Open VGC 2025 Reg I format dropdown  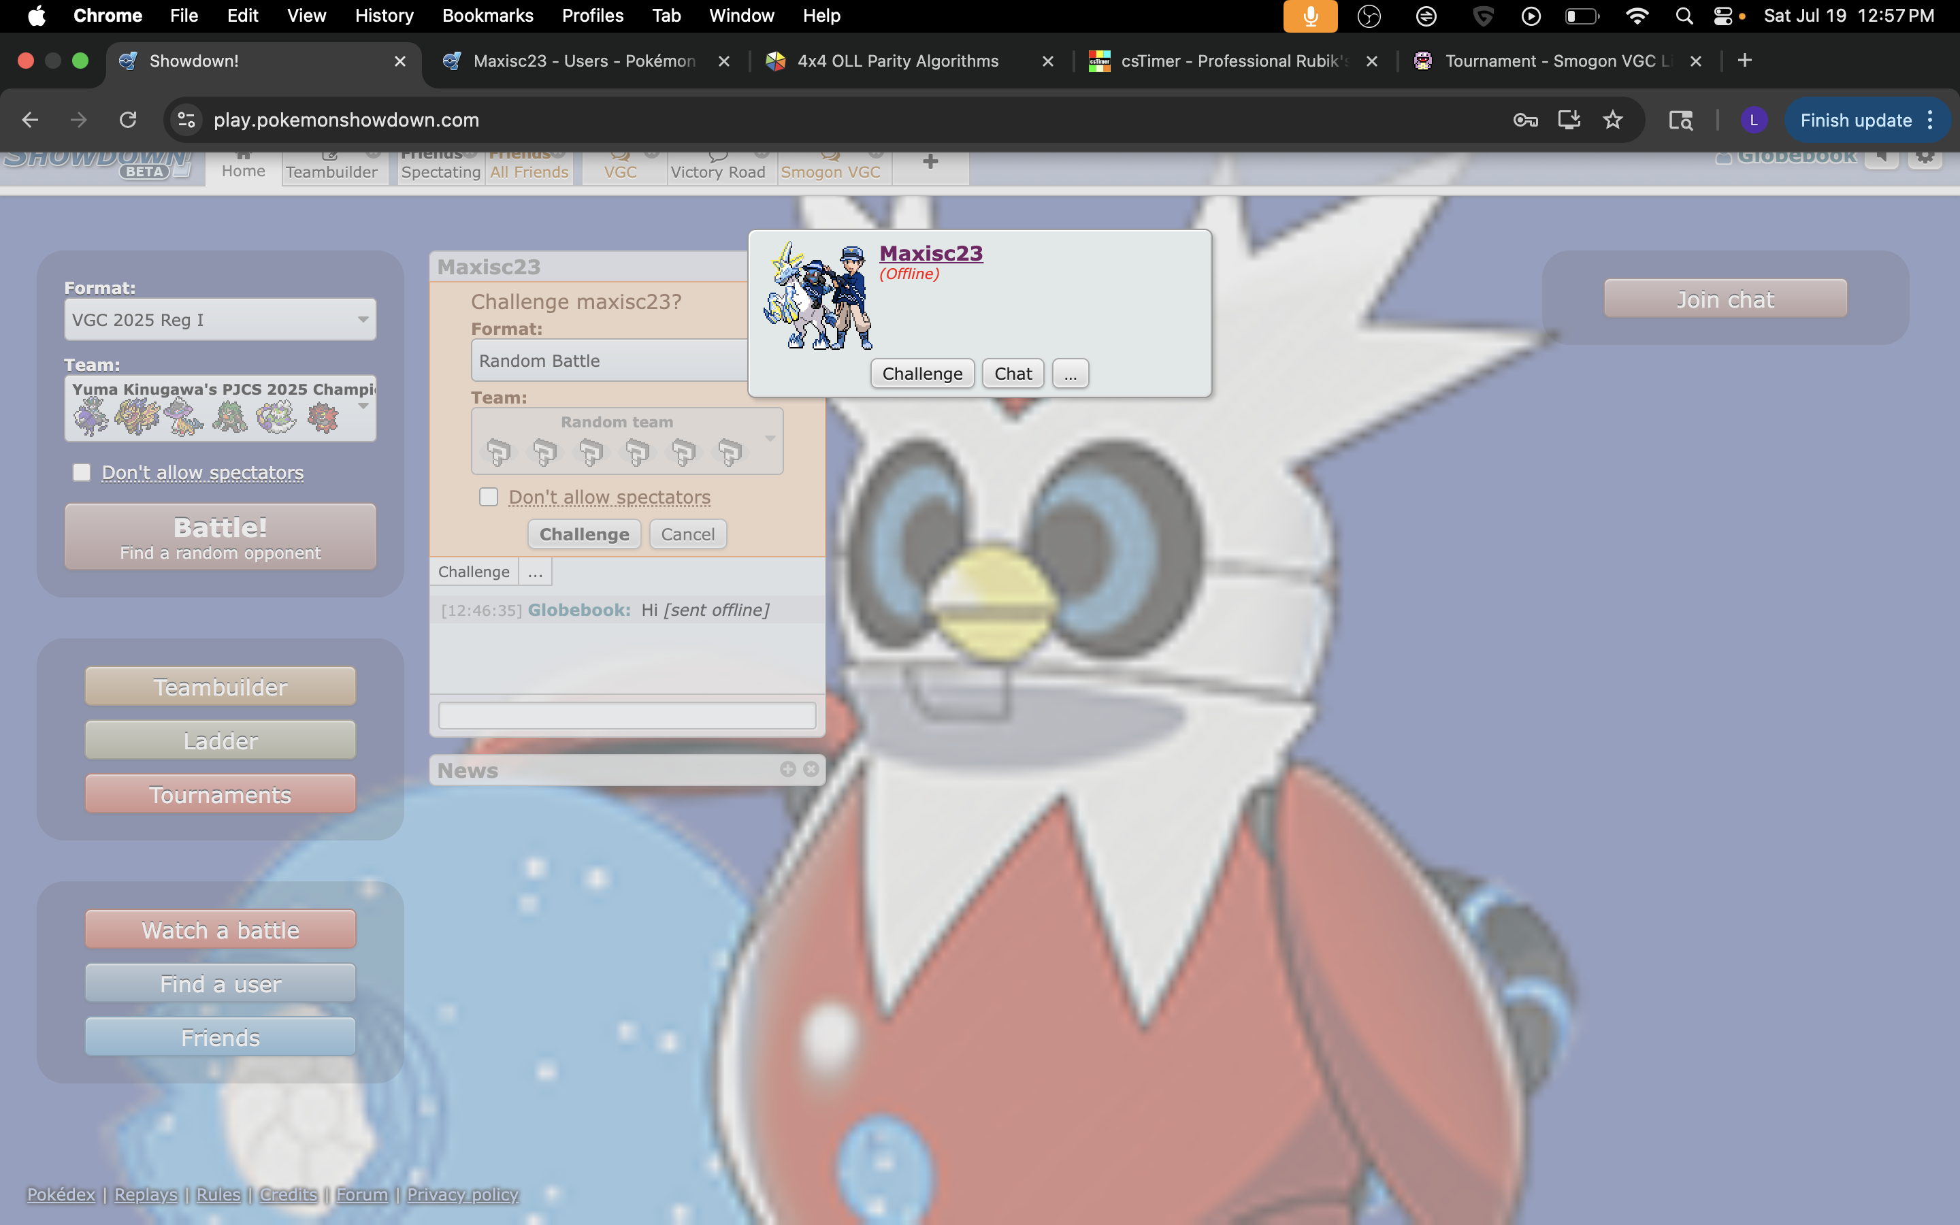220,319
